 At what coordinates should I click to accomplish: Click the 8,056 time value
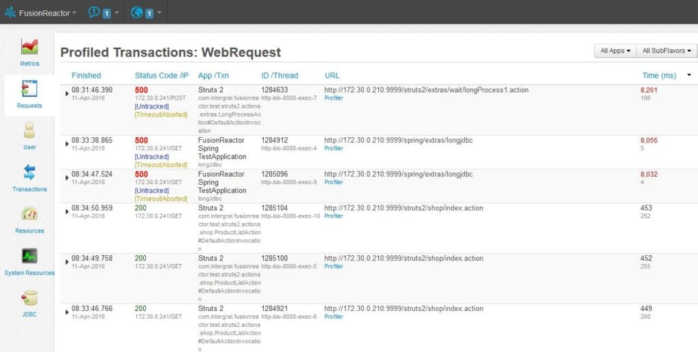[x=649, y=141]
